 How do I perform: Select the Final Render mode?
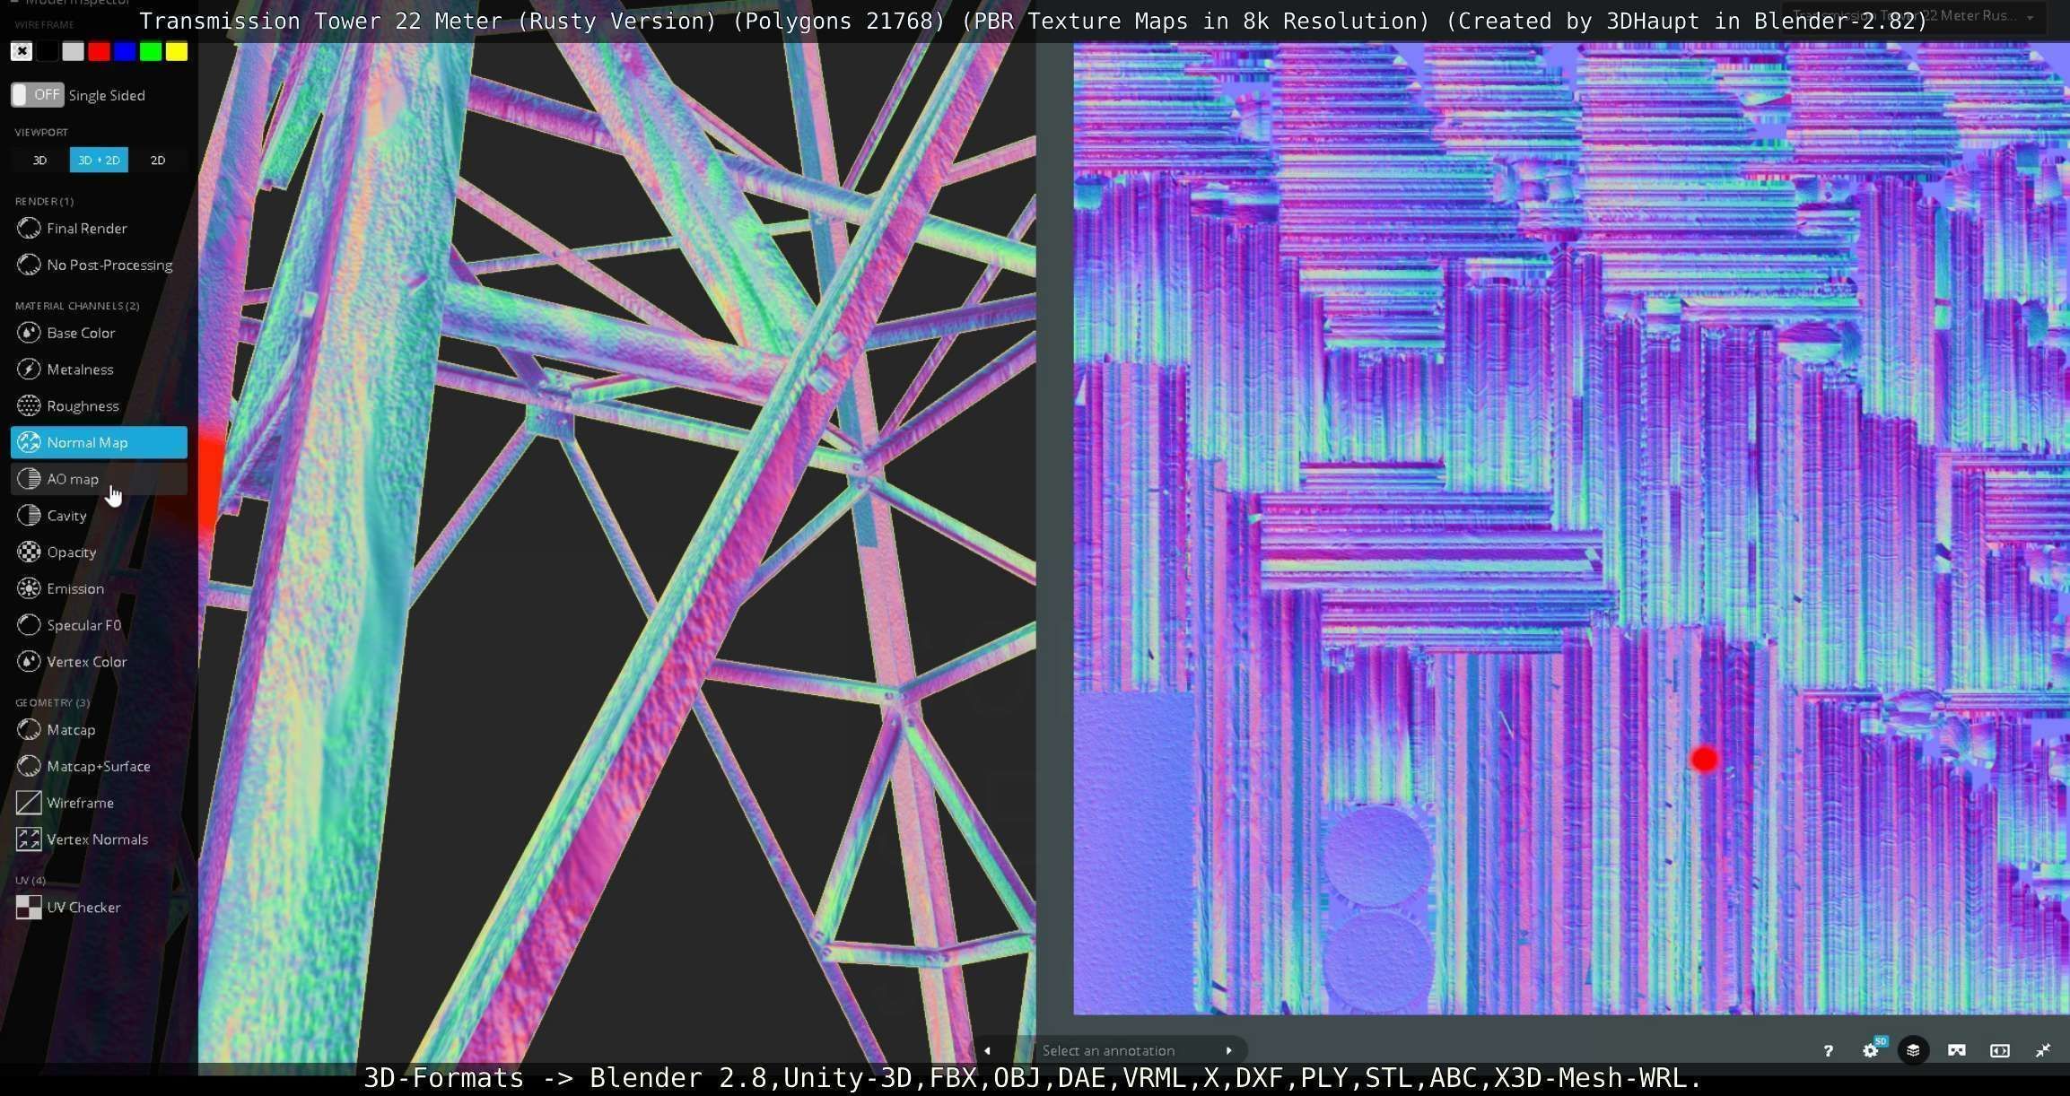click(x=99, y=229)
